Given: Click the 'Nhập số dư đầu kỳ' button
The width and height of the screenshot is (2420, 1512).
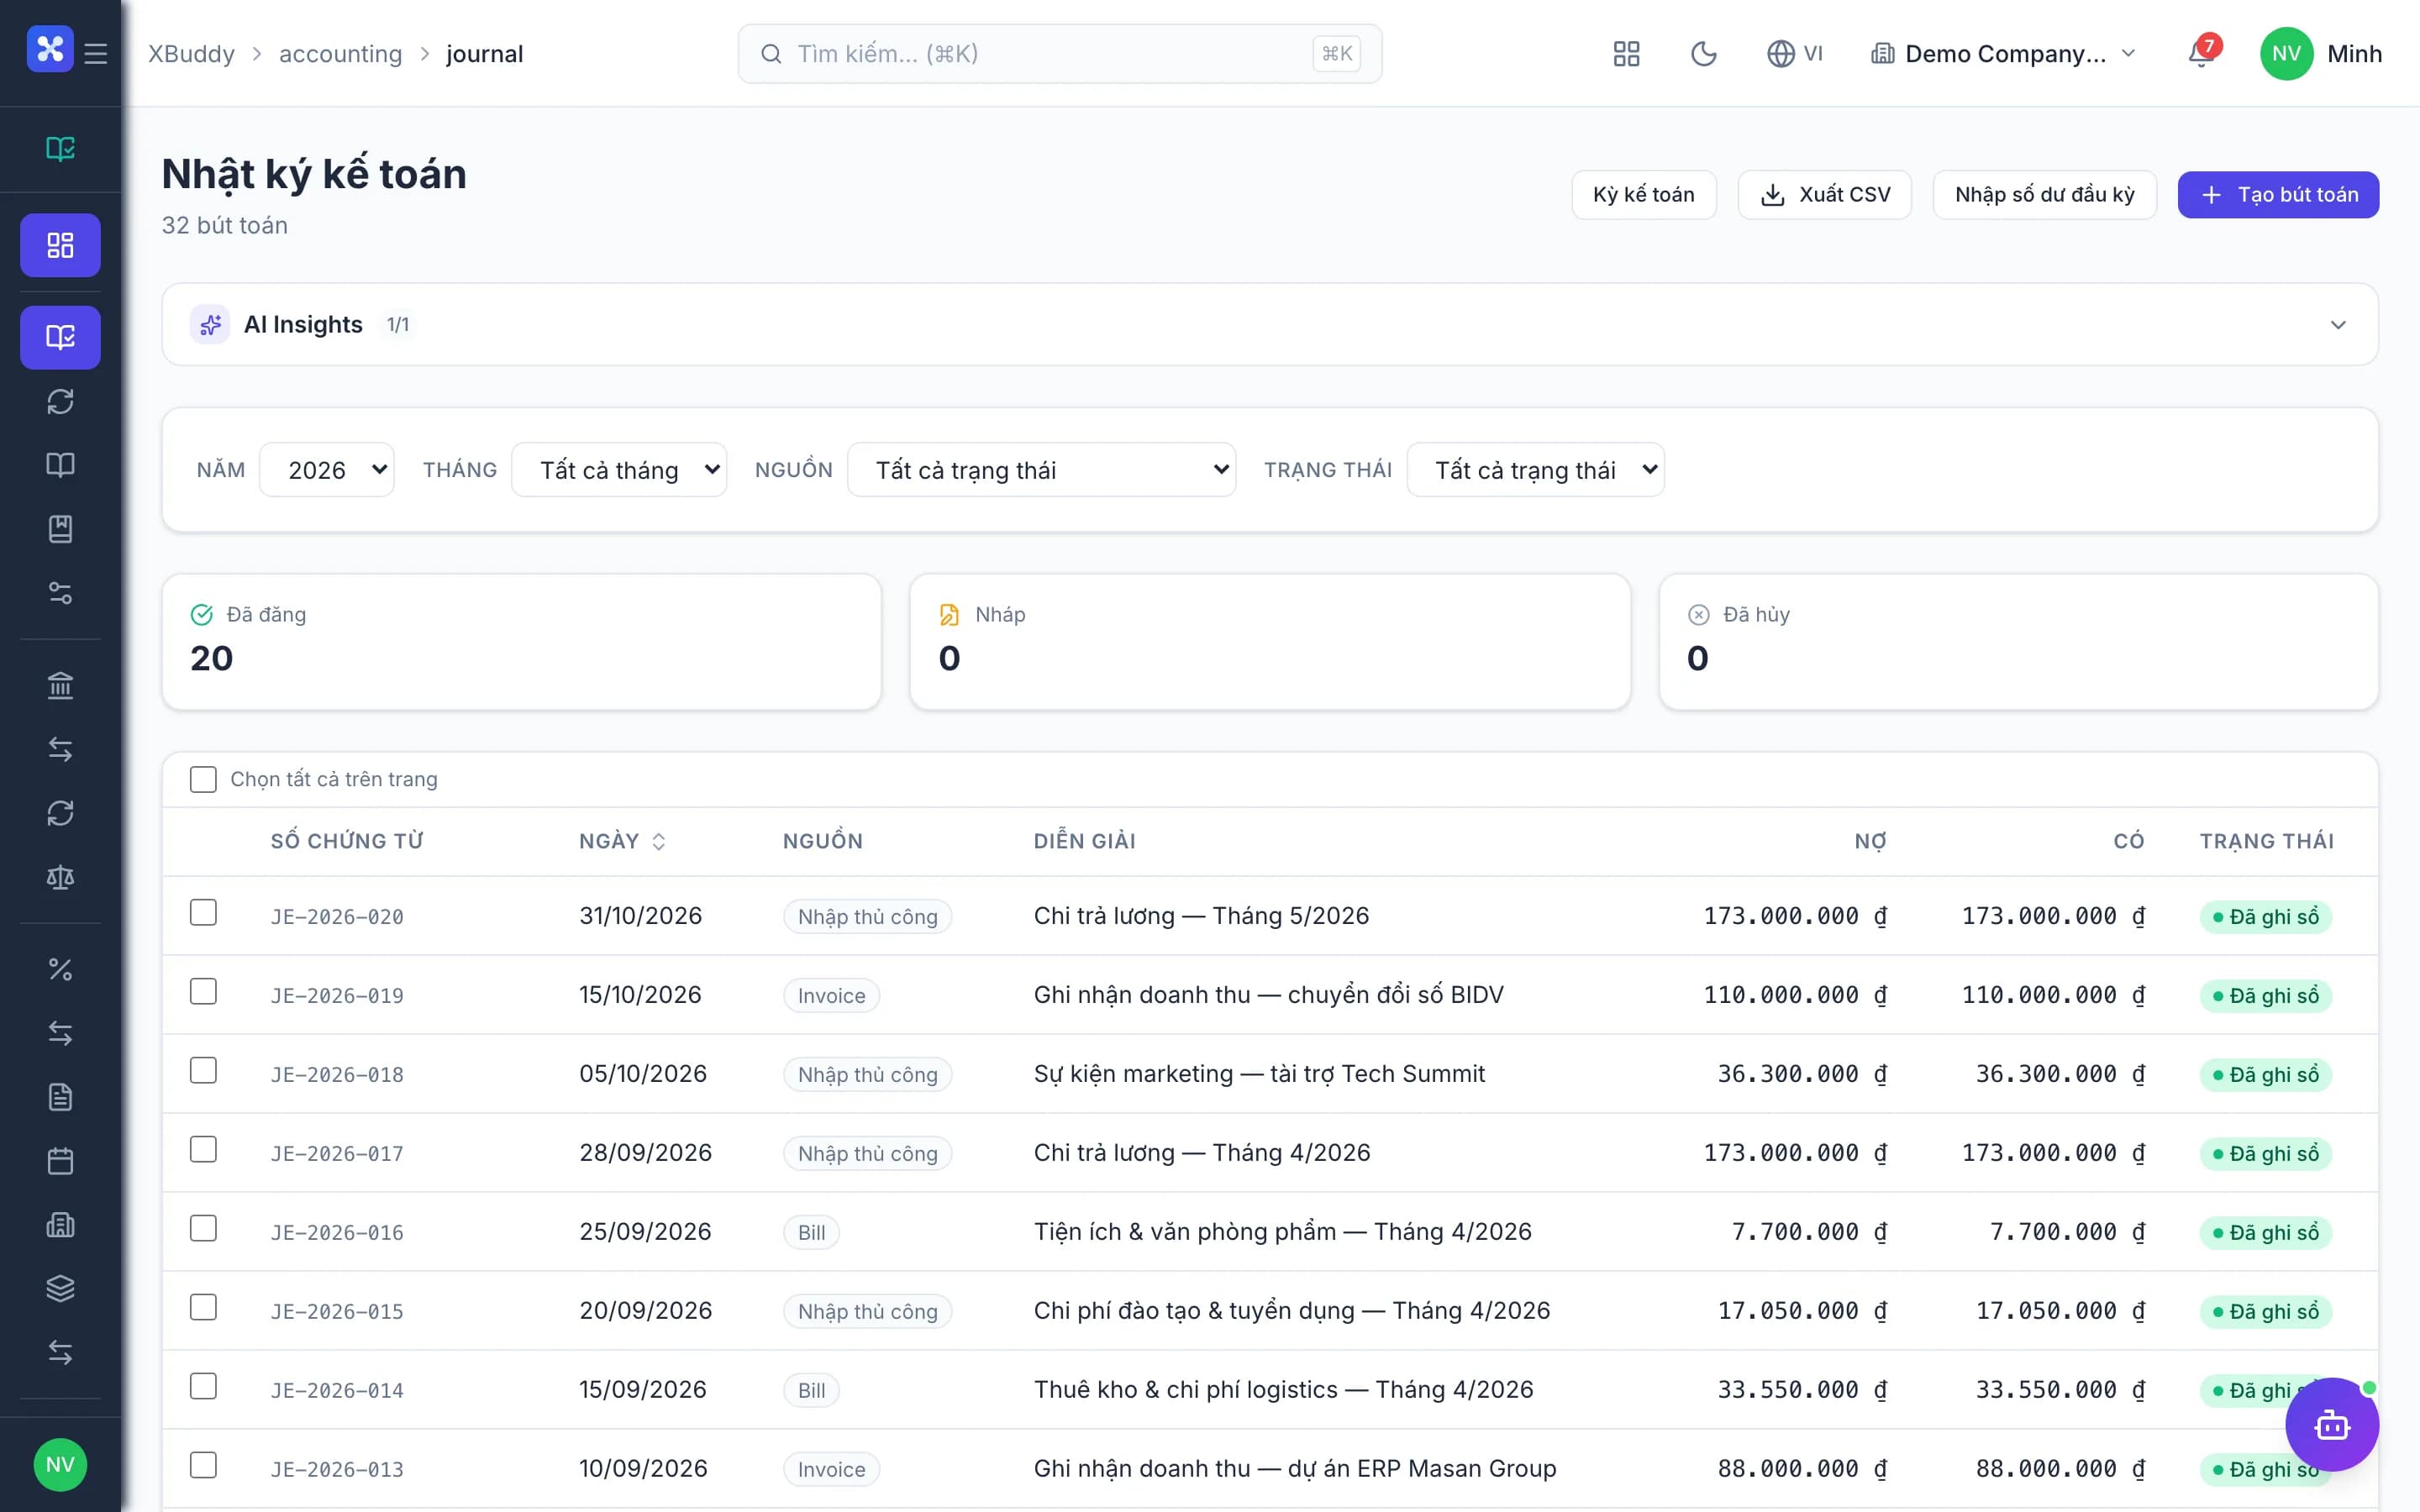Looking at the screenshot, I should [2045, 195].
